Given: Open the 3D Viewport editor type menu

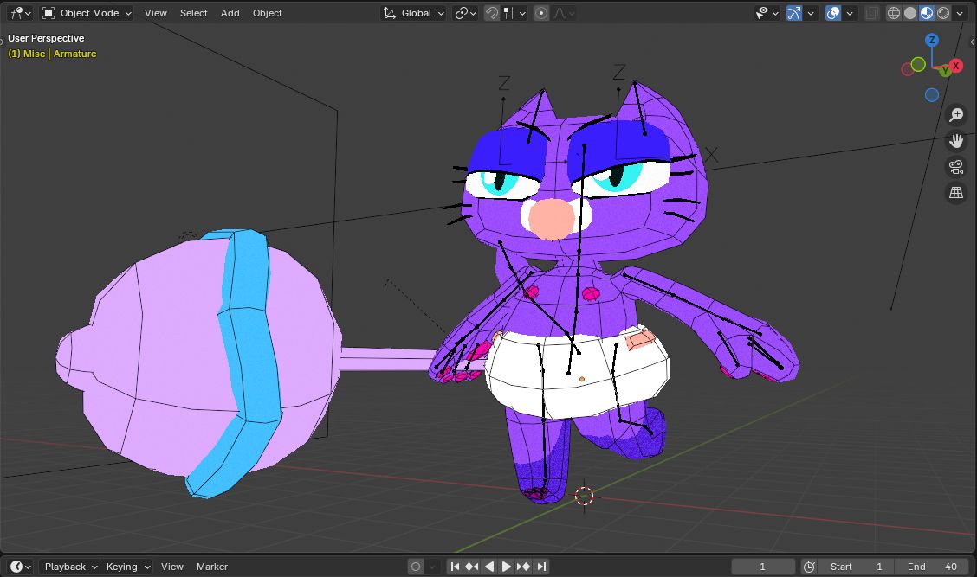Looking at the screenshot, I should [x=21, y=12].
